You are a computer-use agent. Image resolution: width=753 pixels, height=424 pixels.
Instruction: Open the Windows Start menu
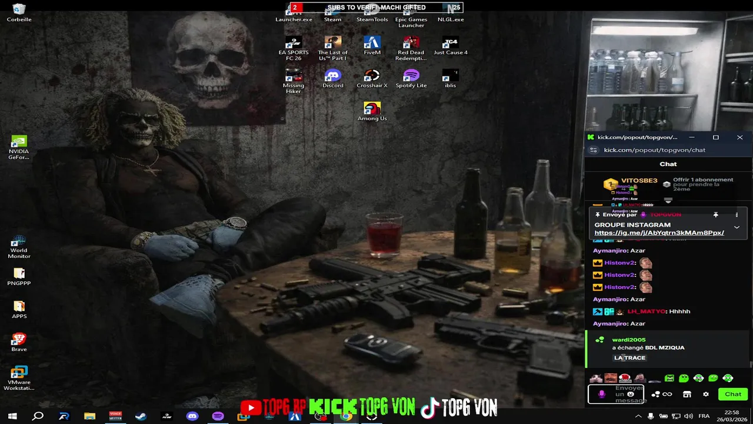(12, 416)
